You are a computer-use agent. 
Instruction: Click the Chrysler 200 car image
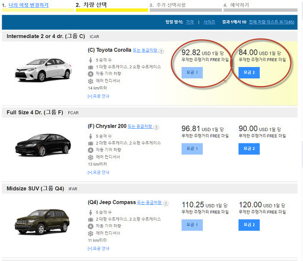[43, 145]
